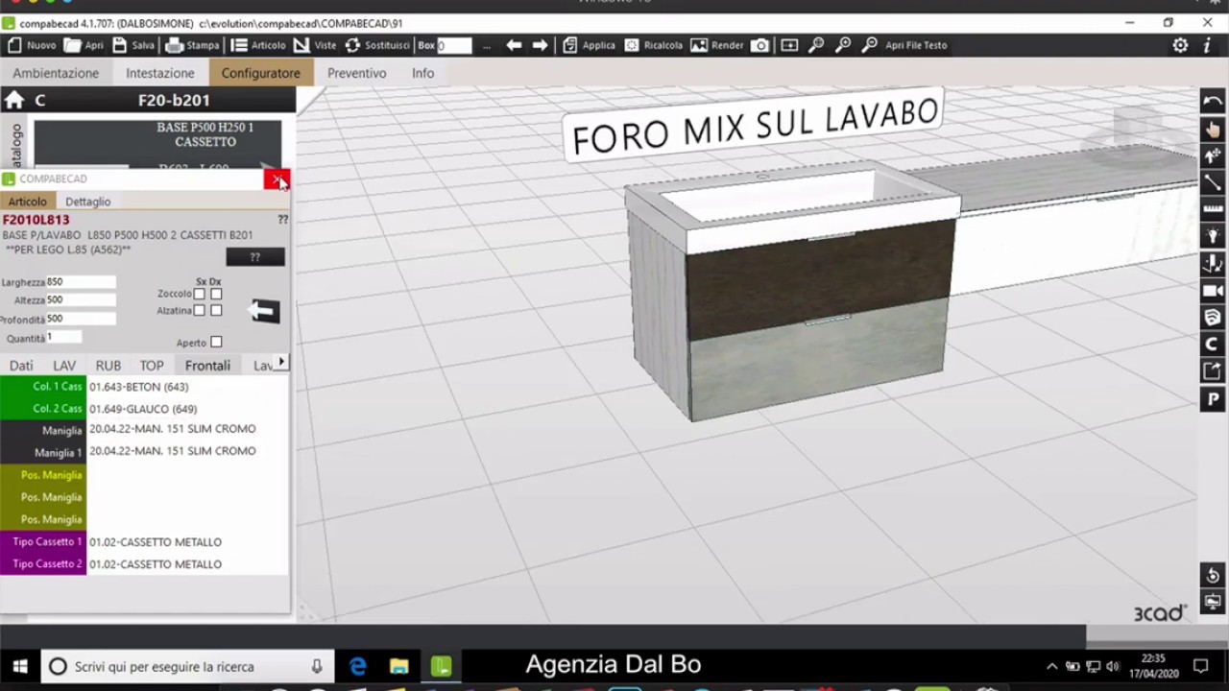1229x691 pixels.
Task: Enable the Aperto checkbox
Action: pyautogui.click(x=216, y=342)
